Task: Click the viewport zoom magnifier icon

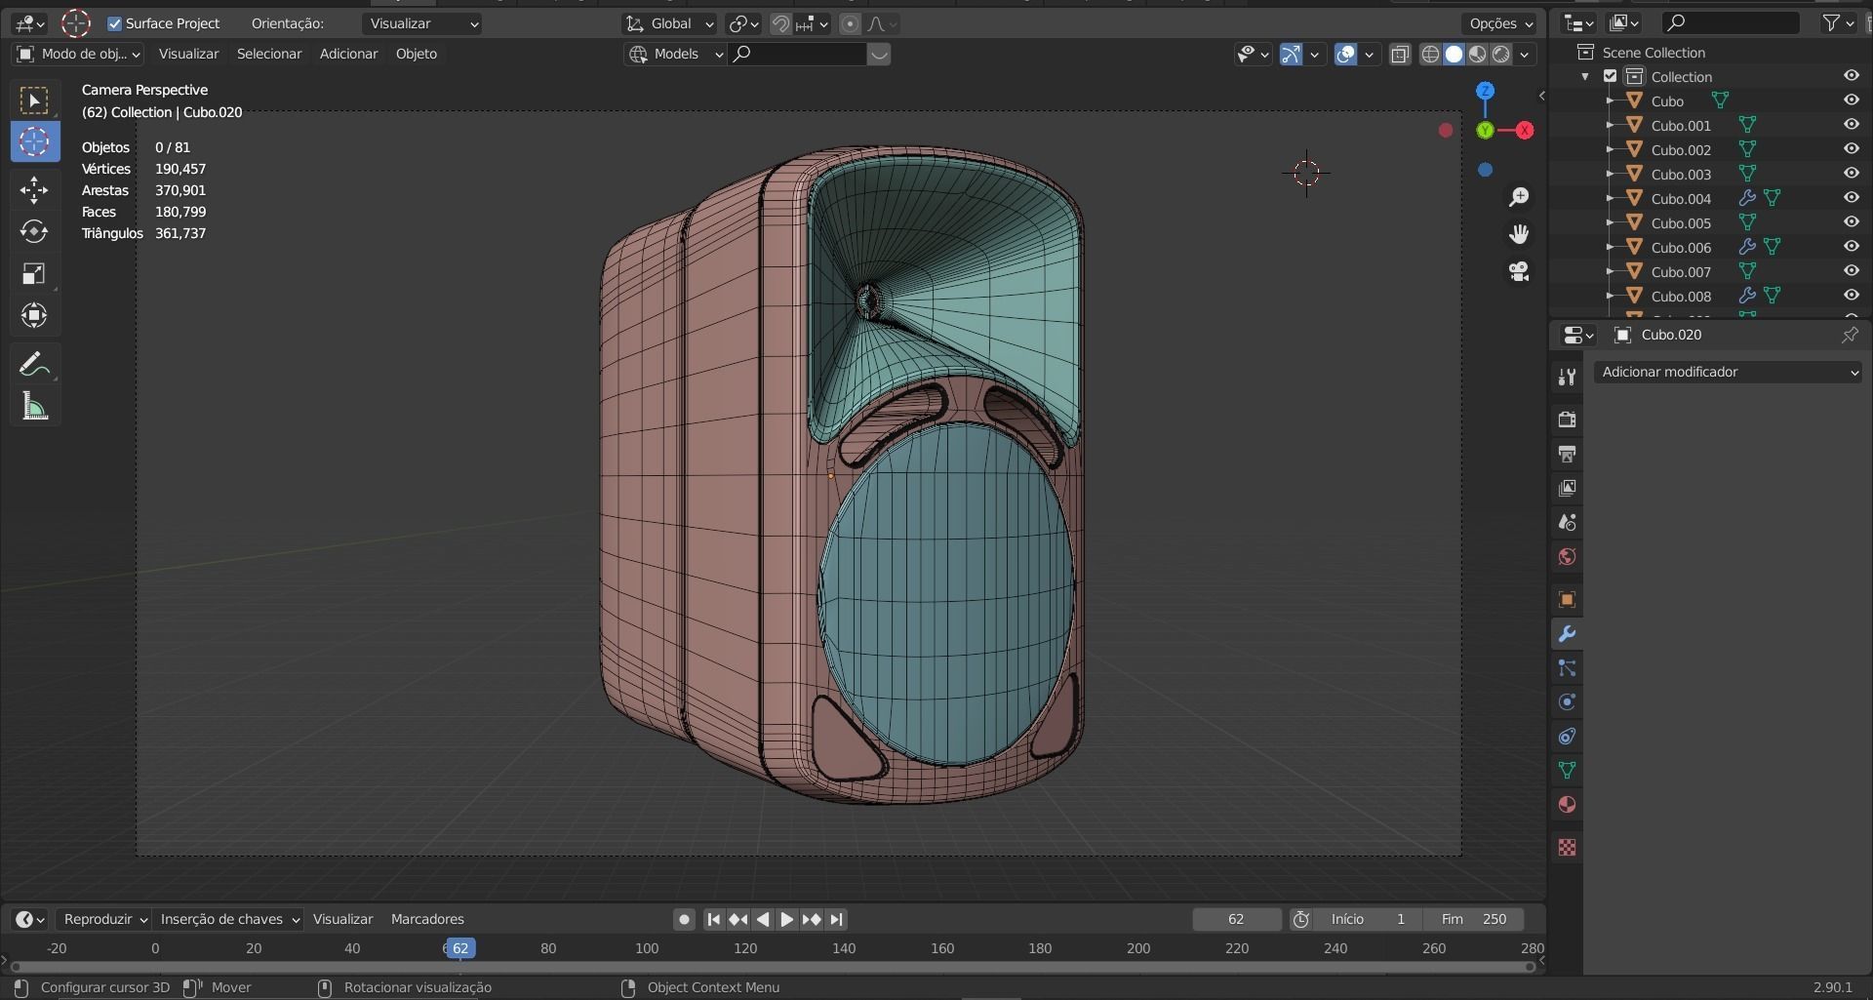Action: (1519, 197)
